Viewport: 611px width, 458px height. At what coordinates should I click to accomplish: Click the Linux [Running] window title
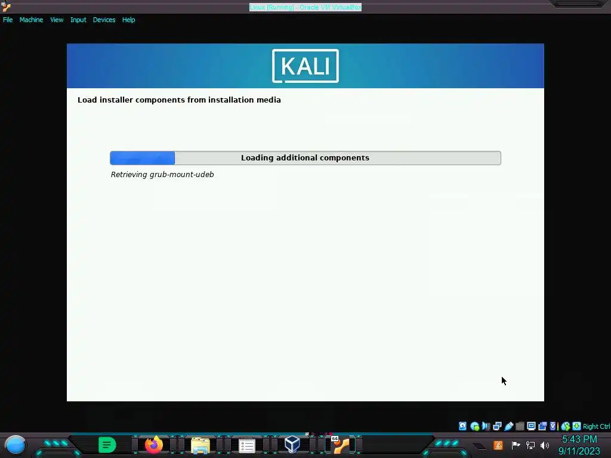click(x=305, y=7)
